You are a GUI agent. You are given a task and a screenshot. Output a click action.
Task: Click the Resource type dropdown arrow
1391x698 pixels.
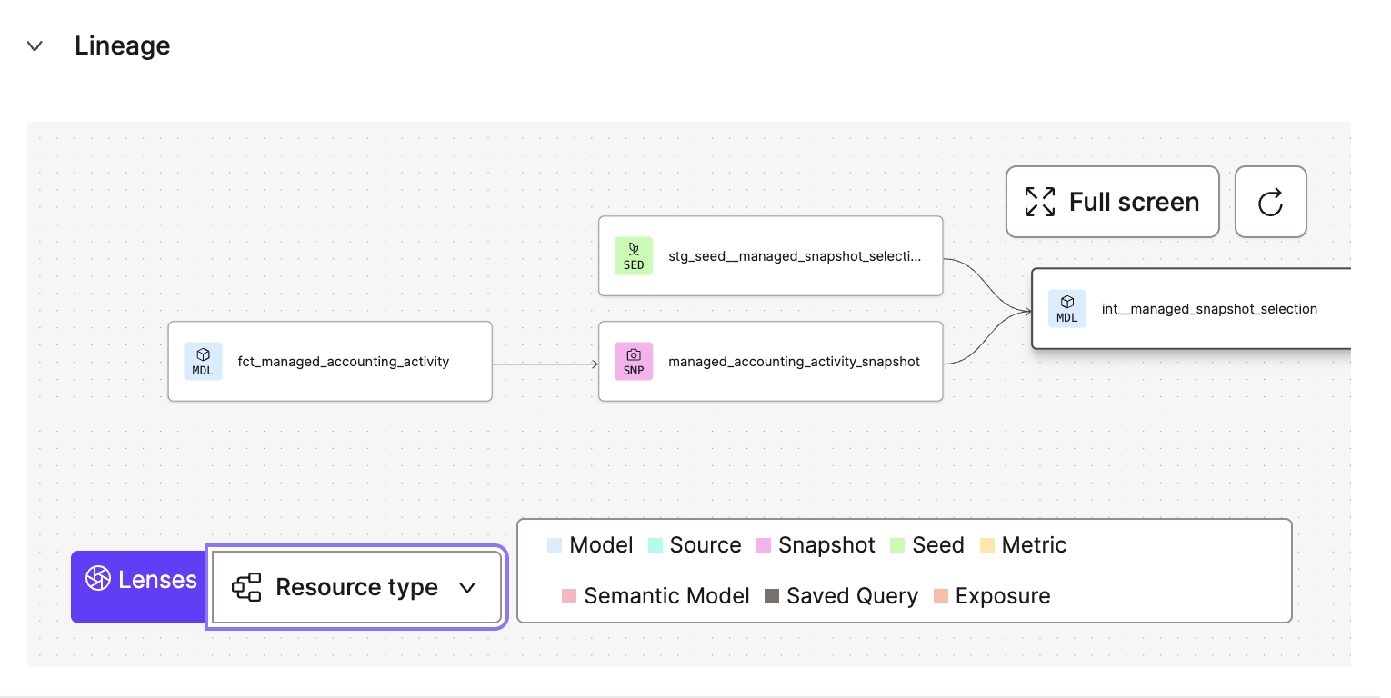467,588
